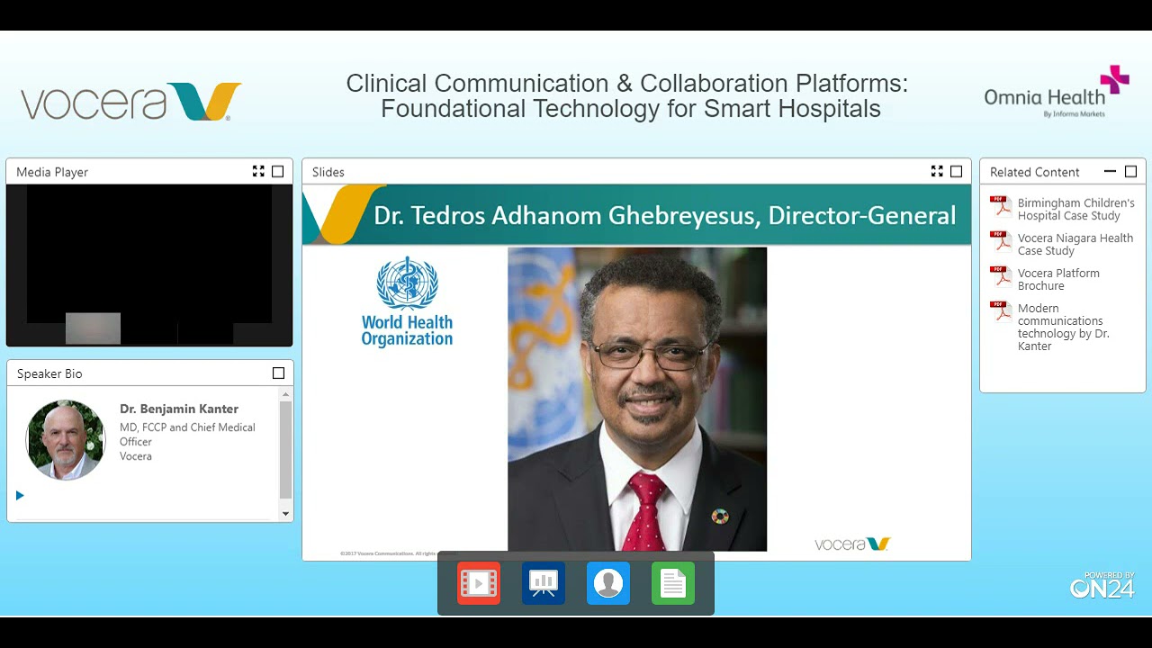Click the Related Content panel title

pos(1035,172)
